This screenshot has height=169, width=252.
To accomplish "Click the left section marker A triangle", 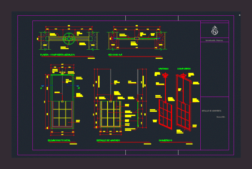I will (x=43, y=86).
